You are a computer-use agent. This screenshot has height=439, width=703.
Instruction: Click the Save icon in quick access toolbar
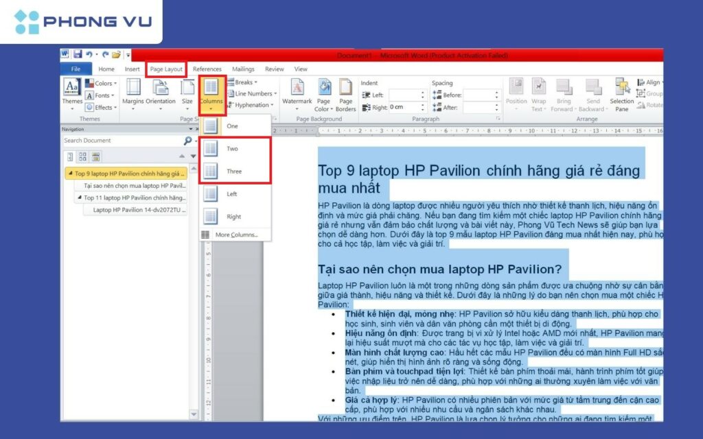pyautogui.click(x=78, y=54)
